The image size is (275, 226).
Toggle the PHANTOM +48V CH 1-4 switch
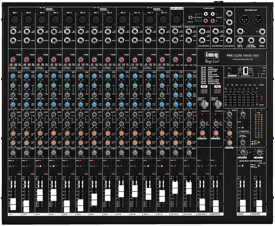pos(42,10)
